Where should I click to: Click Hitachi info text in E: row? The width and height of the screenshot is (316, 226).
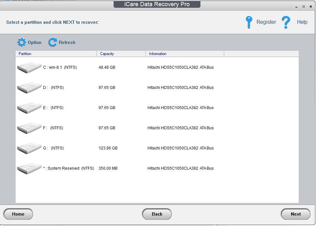pos(181,107)
